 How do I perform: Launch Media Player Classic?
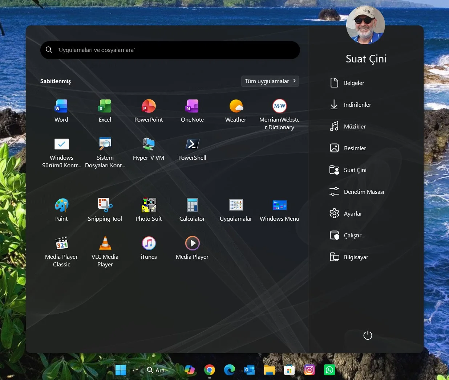click(61, 252)
